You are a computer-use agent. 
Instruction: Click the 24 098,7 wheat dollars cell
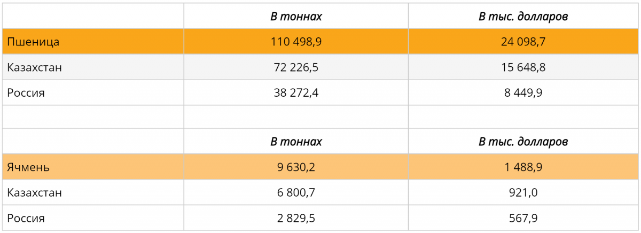tap(523, 42)
